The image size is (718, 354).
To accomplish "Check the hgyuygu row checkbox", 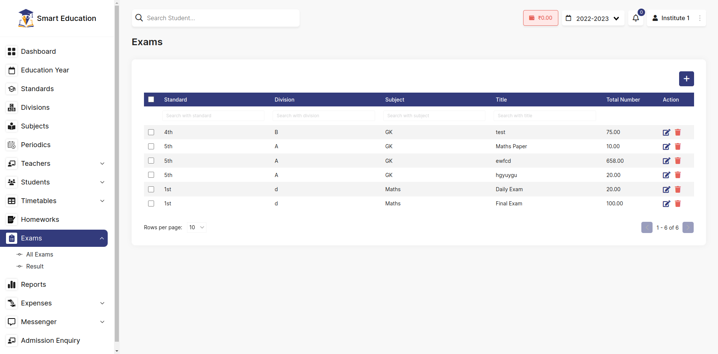I will tap(151, 175).
